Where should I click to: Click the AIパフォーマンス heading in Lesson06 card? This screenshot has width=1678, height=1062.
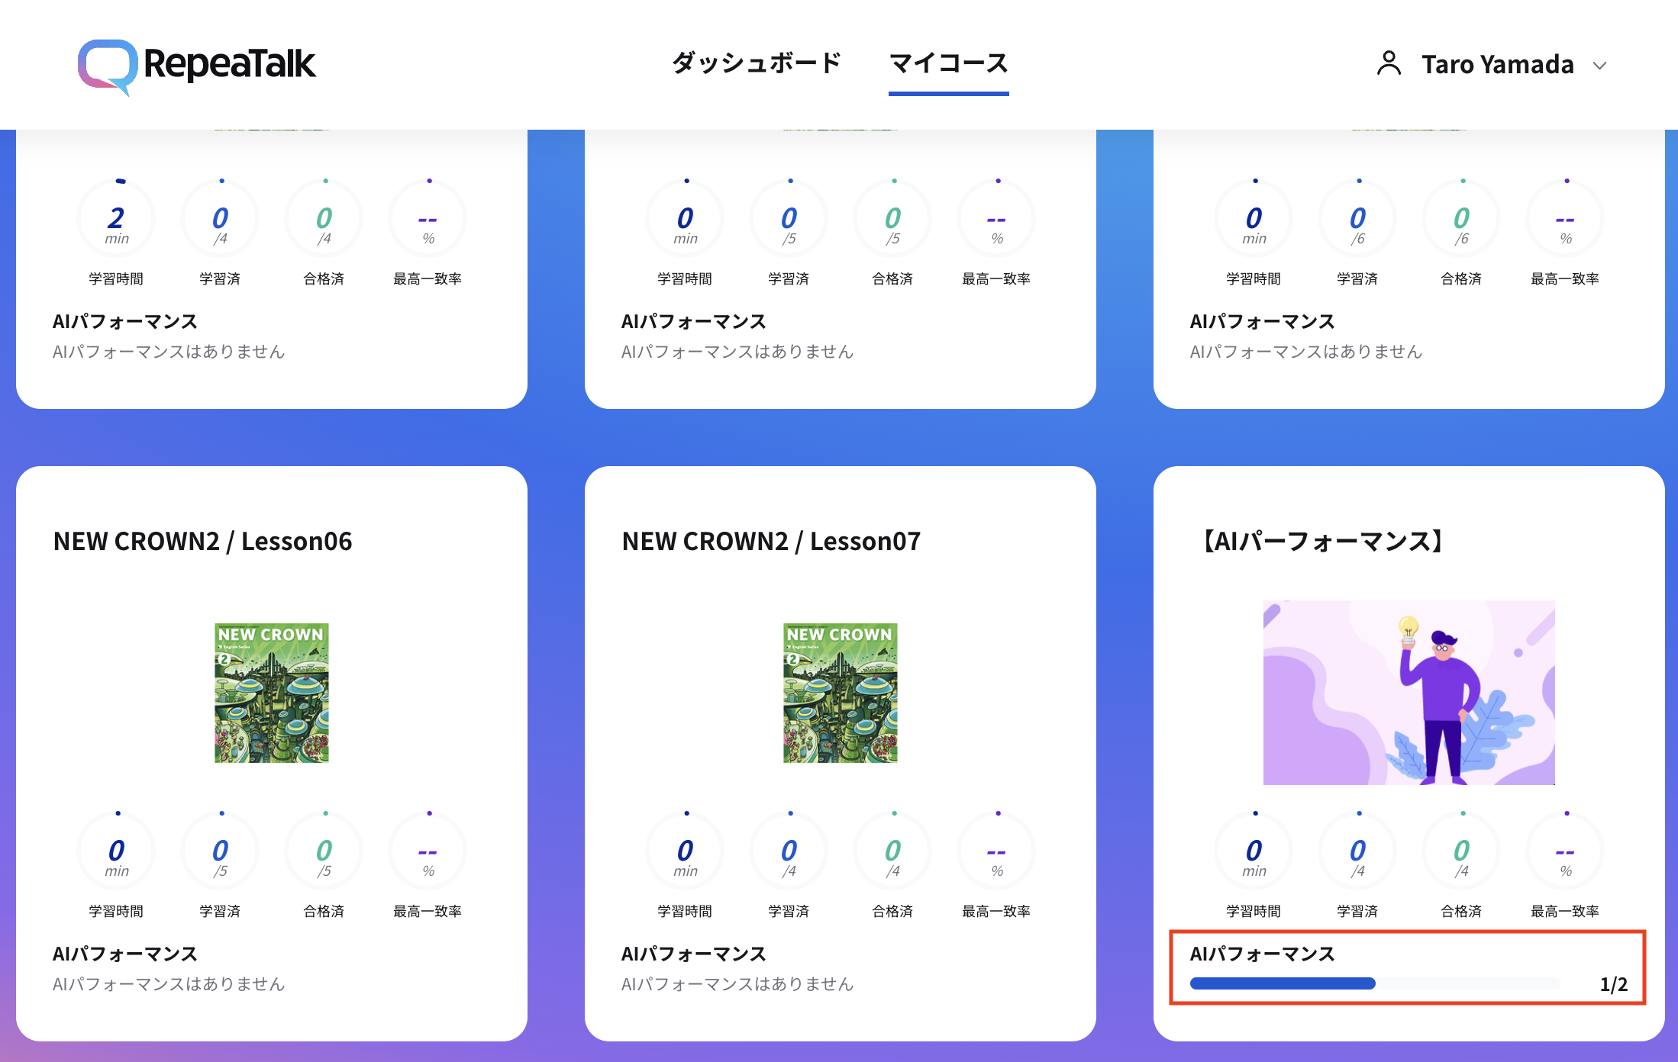[x=125, y=954]
